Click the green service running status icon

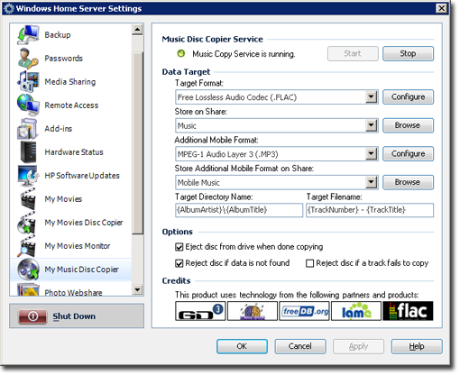[x=181, y=54]
